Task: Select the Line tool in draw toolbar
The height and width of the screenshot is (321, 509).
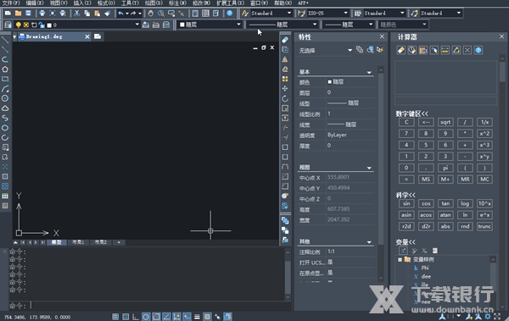Action: pyautogui.click(x=5, y=40)
